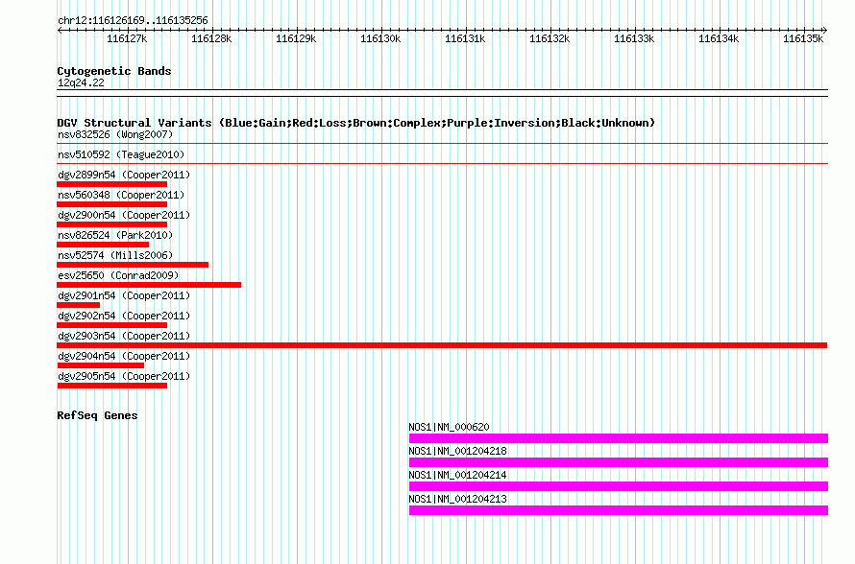Select the 116131k ruler tick label
855x564 pixels.
click(x=465, y=38)
